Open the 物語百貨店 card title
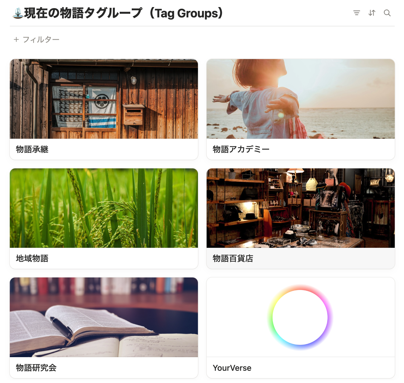The image size is (404, 383). [x=233, y=258]
